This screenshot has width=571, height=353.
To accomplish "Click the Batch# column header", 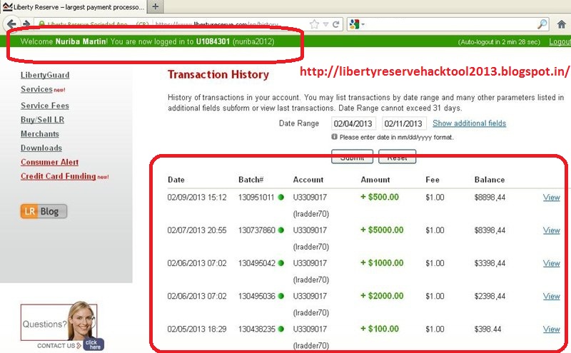I will coord(251,180).
